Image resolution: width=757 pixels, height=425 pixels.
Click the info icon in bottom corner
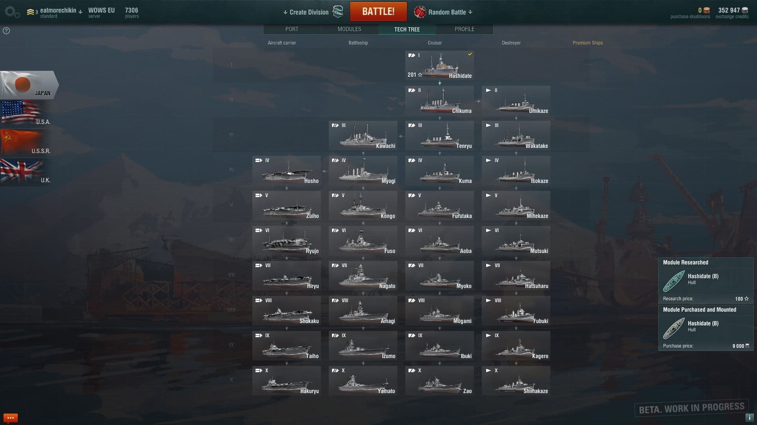coord(749,418)
